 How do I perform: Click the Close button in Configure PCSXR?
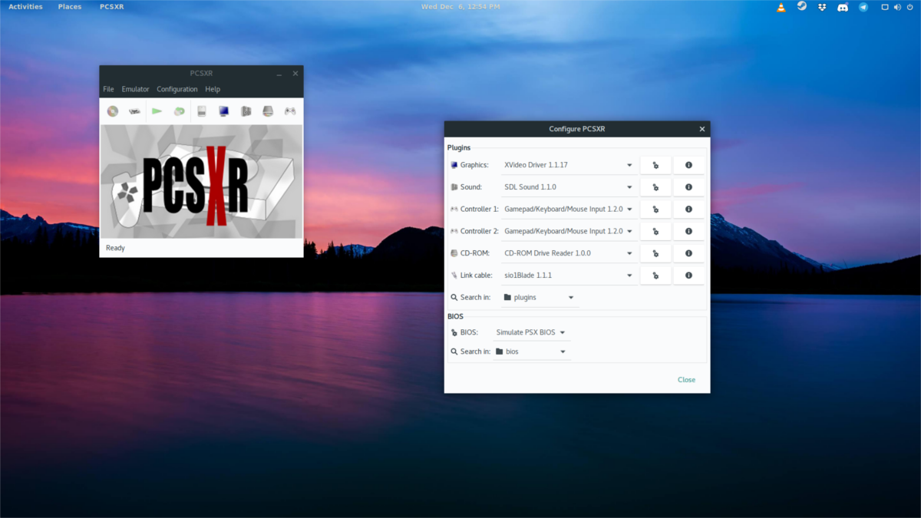click(x=686, y=380)
